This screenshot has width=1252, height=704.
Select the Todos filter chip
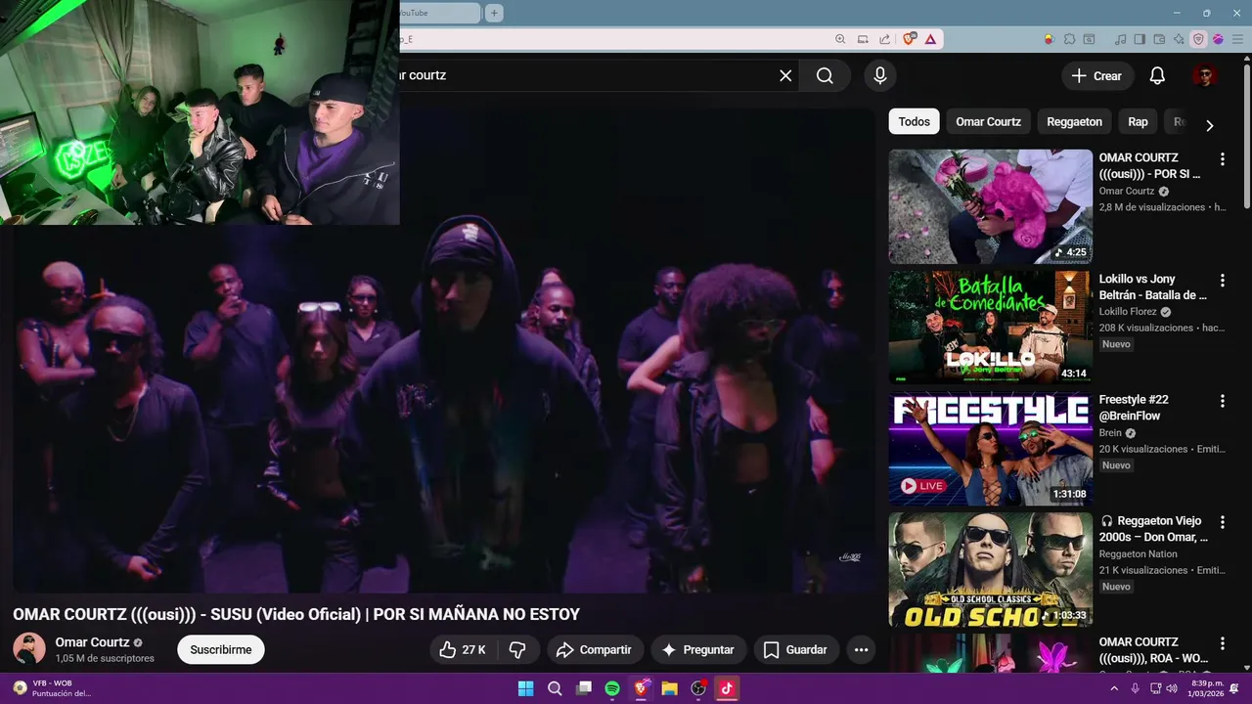click(914, 122)
